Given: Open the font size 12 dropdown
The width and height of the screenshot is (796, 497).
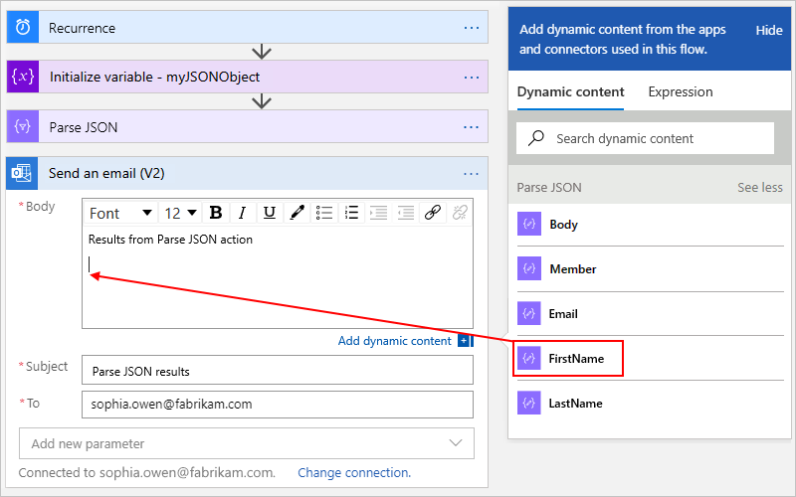Looking at the screenshot, I should point(180,213).
